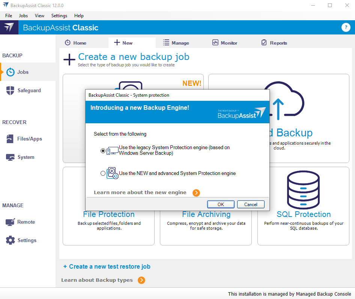The width and height of the screenshot is (355, 299).
Task: Click the Managed Backup Console status bar message
Action: click(290, 294)
